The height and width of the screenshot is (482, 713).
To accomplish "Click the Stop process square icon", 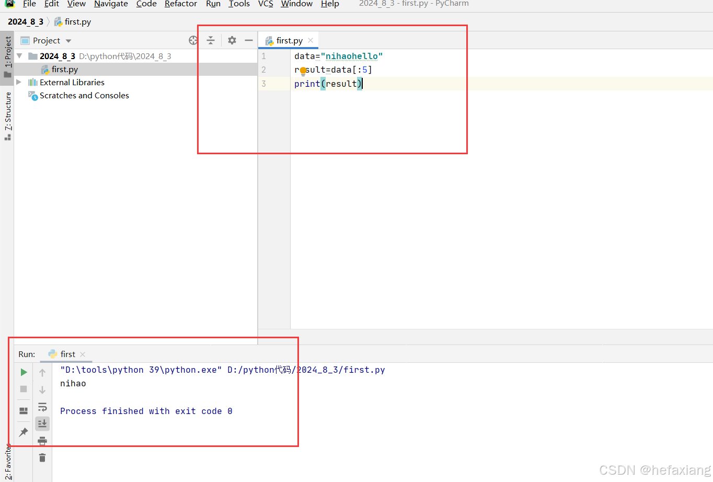I will tap(24, 389).
